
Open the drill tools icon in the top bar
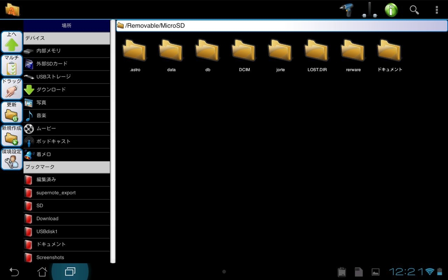[x=347, y=10]
